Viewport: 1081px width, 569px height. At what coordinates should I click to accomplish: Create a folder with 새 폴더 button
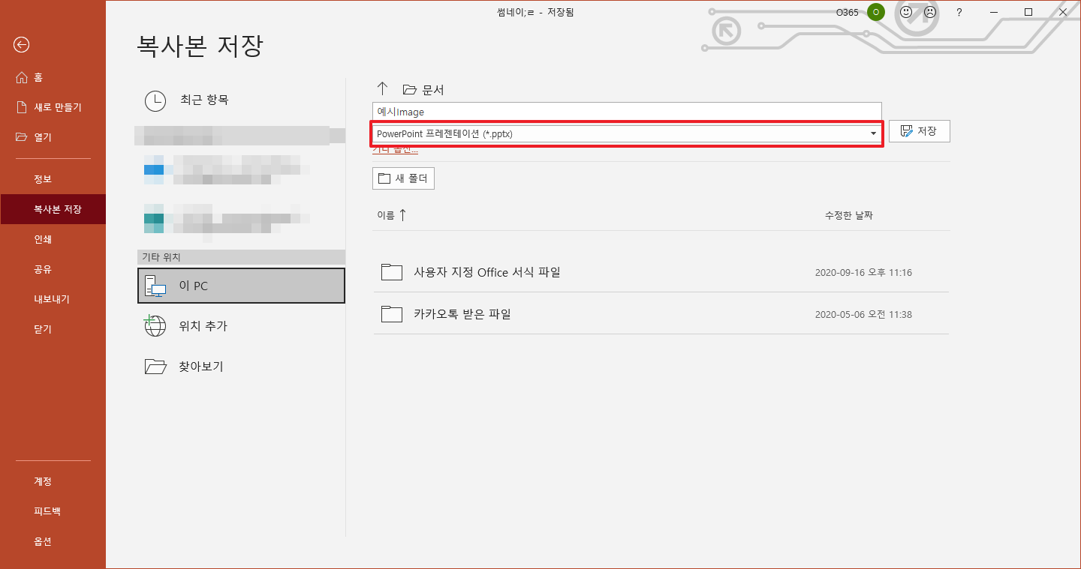click(x=403, y=178)
